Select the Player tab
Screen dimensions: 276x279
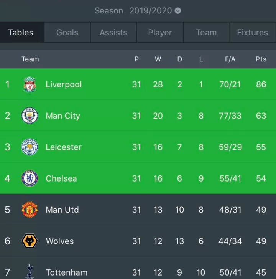[x=160, y=32]
